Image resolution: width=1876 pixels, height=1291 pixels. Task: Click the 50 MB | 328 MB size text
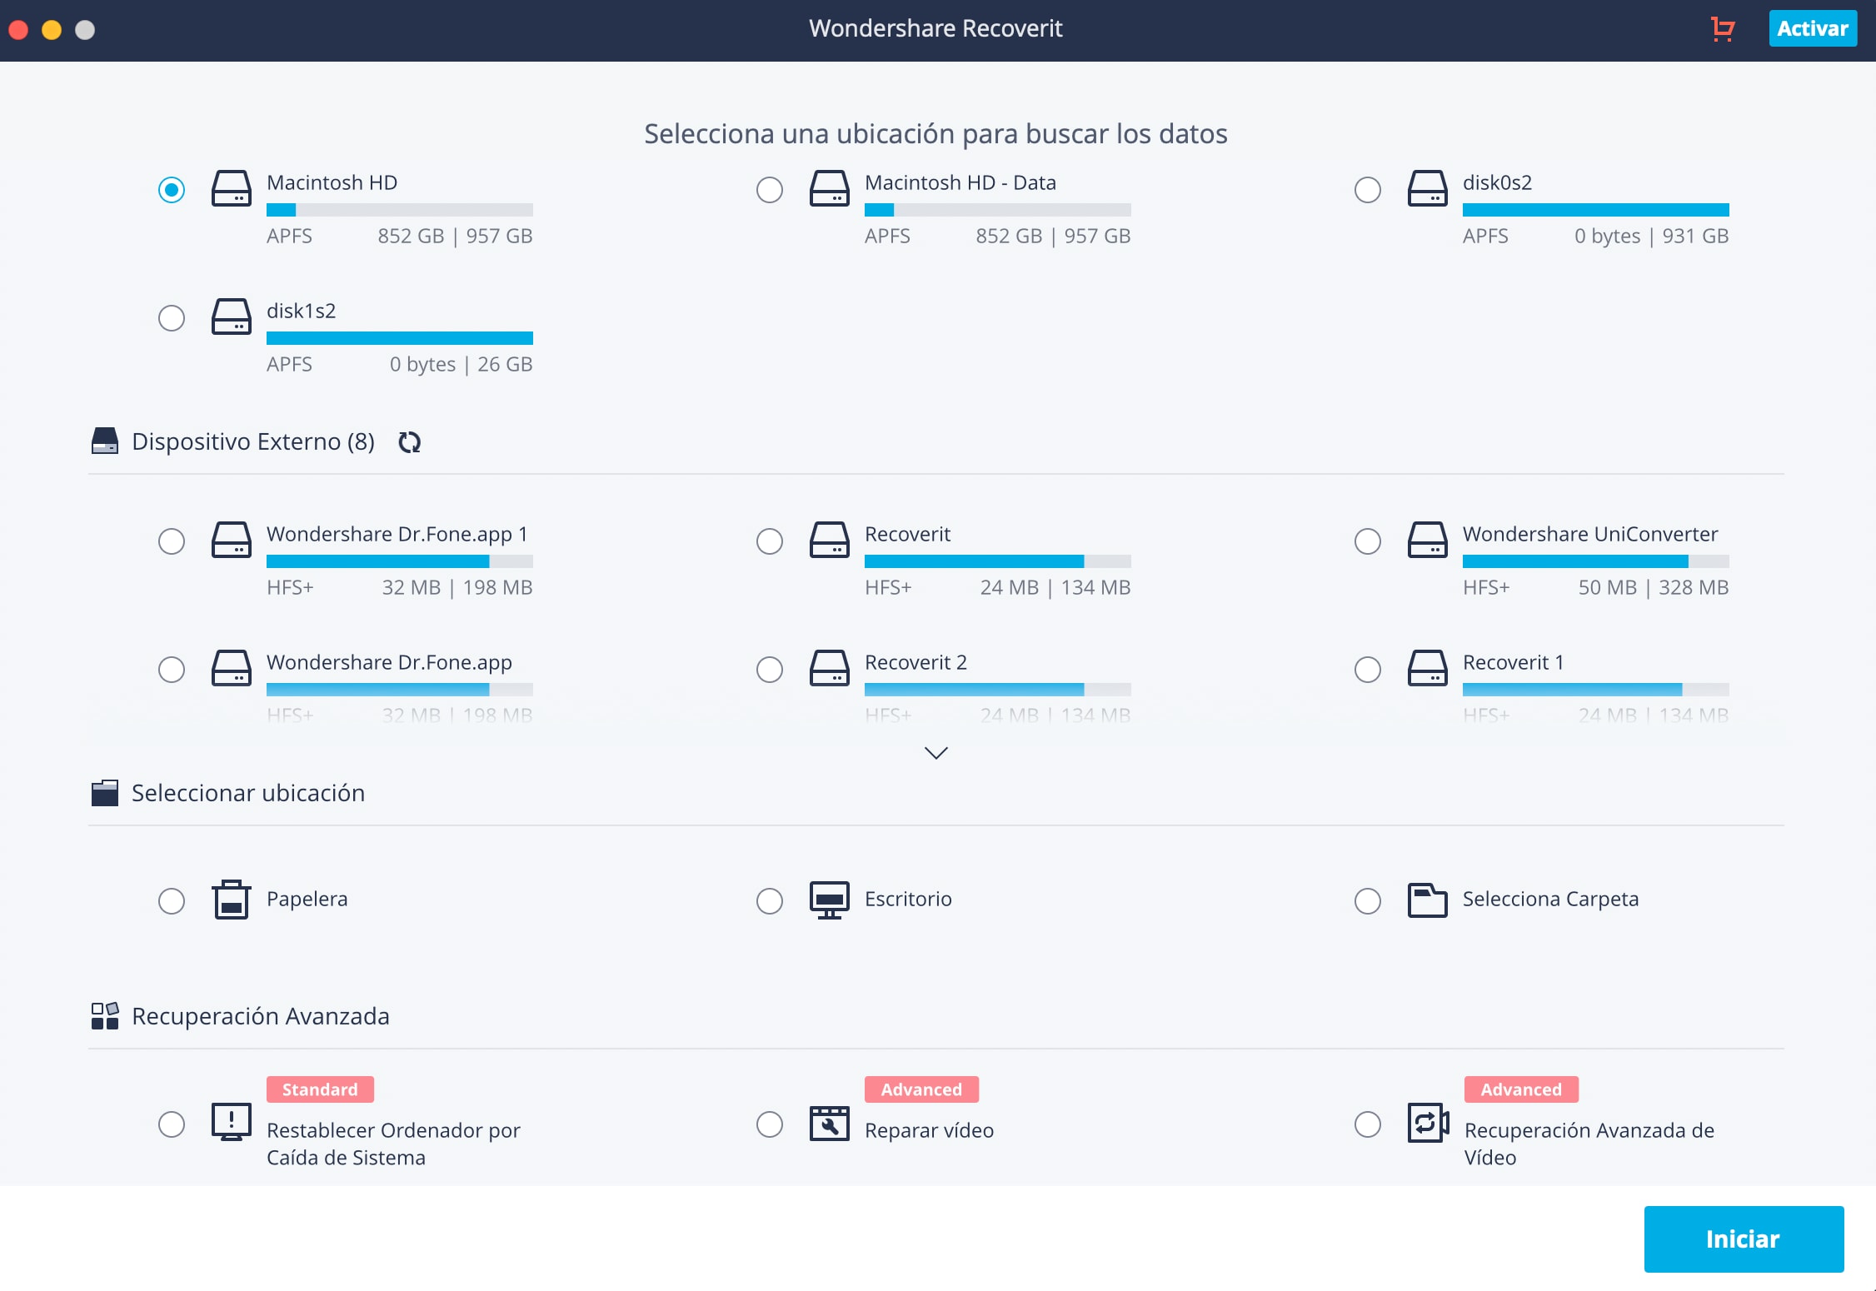pyautogui.click(x=1654, y=588)
